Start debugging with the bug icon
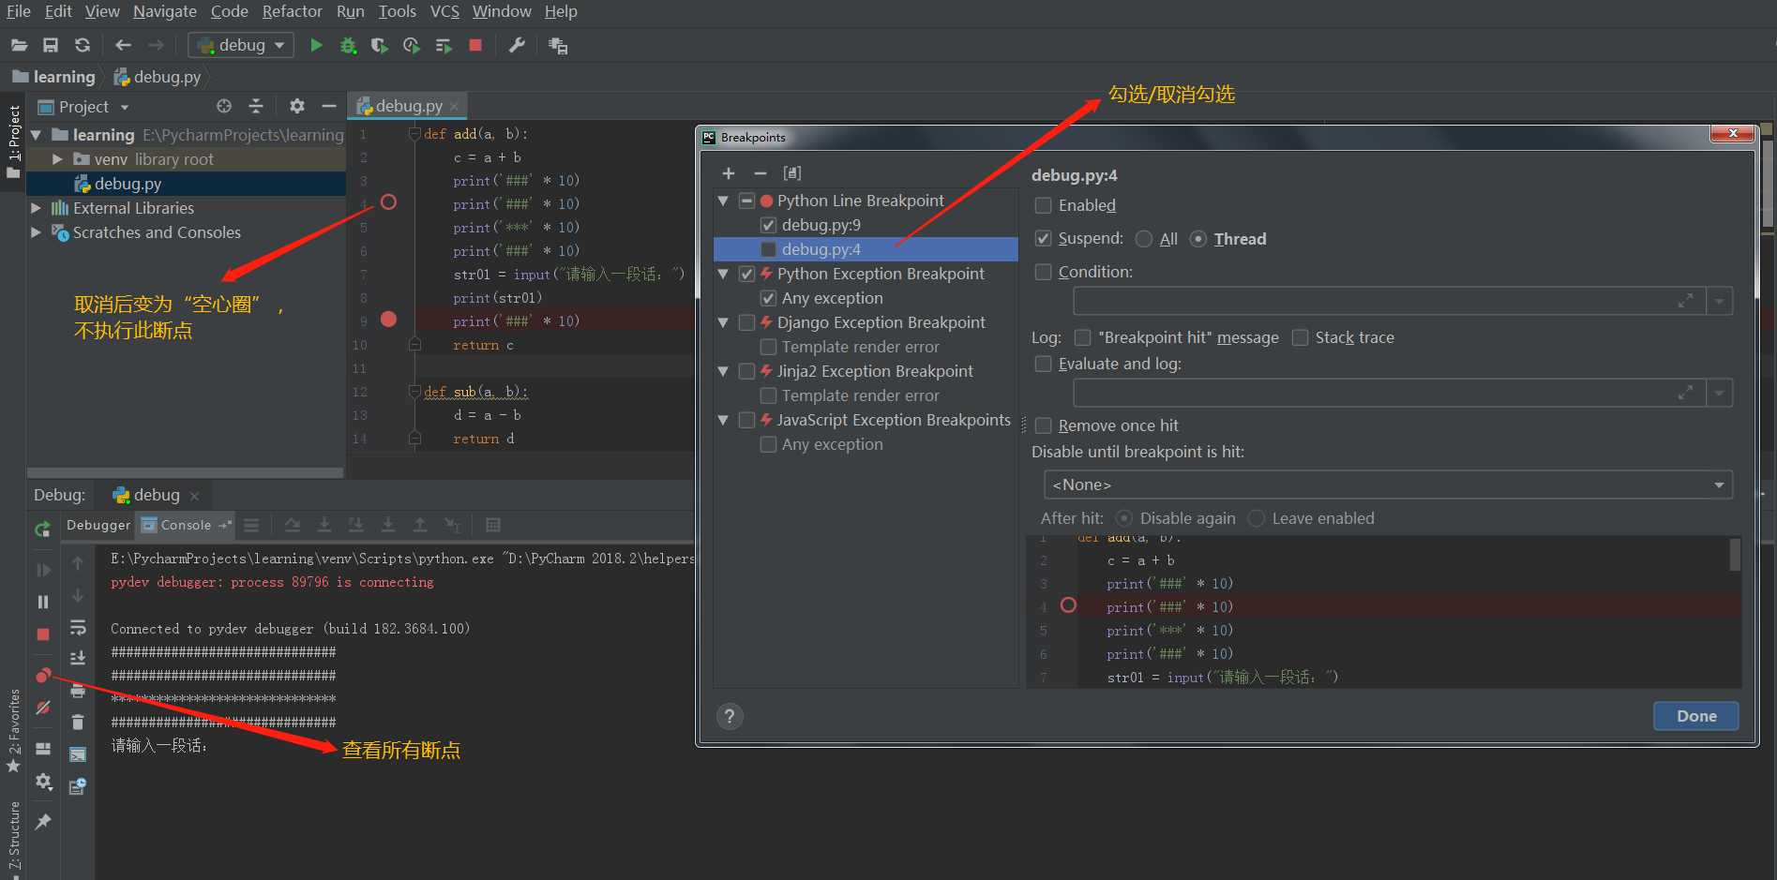The image size is (1777, 880). coord(348,45)
